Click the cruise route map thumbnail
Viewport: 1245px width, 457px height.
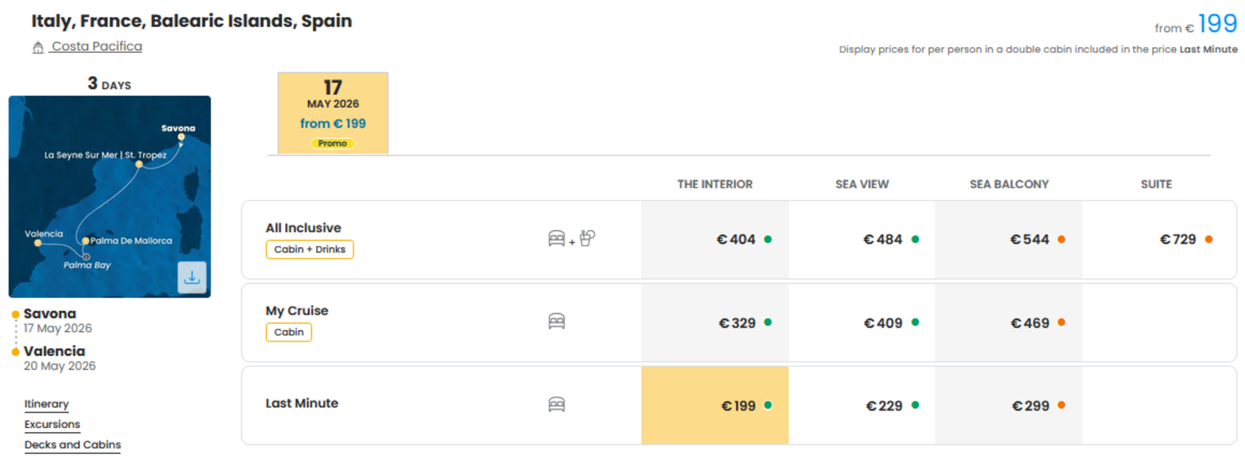click(x=110, y=197)
